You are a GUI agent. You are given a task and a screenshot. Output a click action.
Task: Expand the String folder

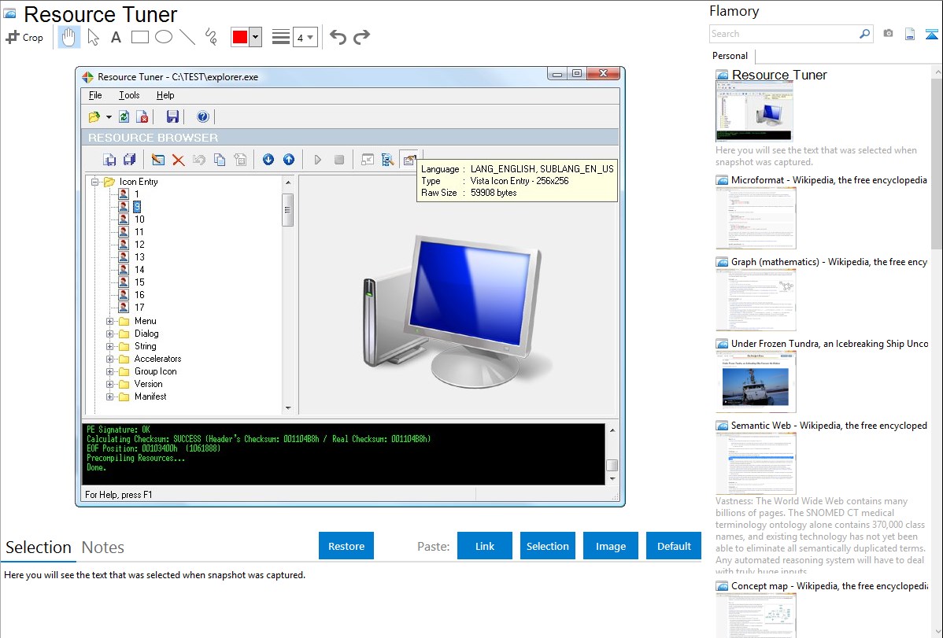pyautogui.click(x=109, y=346)
